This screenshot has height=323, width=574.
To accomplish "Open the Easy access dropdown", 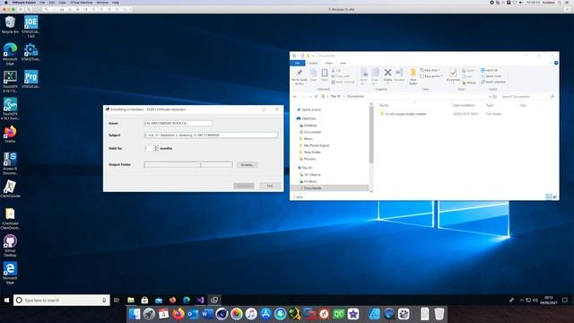I will (431, 76).
